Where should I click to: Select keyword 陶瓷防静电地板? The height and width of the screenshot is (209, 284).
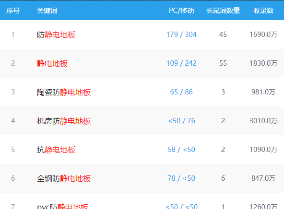(x=64, y=92)
